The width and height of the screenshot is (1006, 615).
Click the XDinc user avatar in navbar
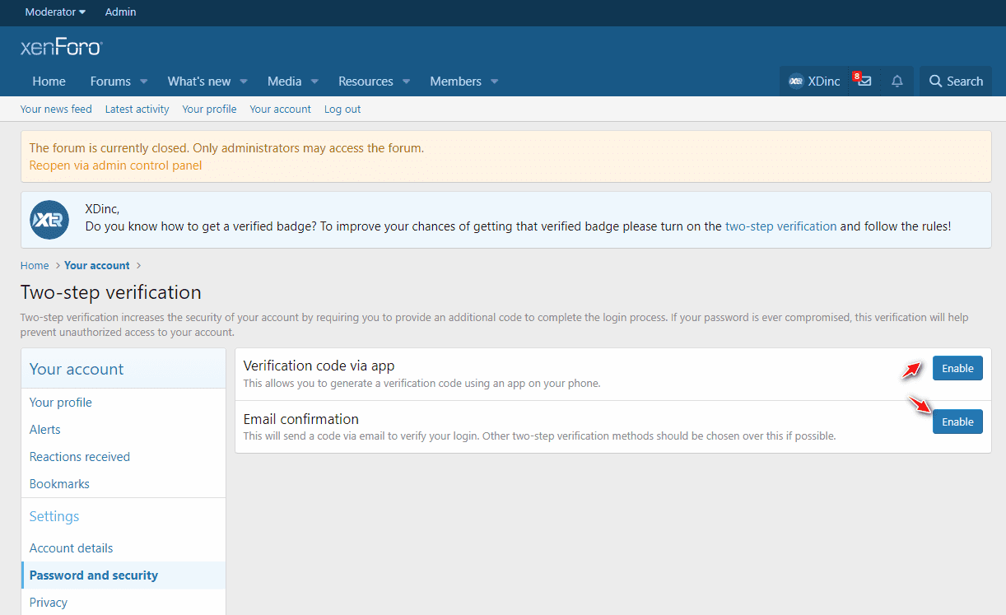[796, 82]
